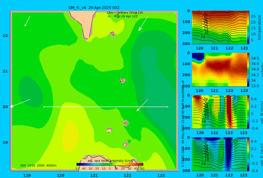Click the island marker between 20N and 21N
Image resolution: width=263 pixels, height=178 pixels.
(123, 80)
